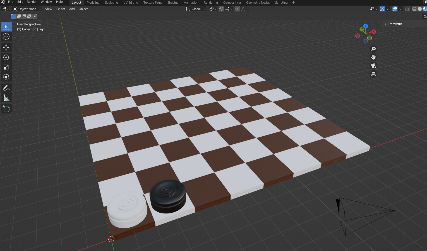Switch to the Sculpting workspace tab

(111, 3)
